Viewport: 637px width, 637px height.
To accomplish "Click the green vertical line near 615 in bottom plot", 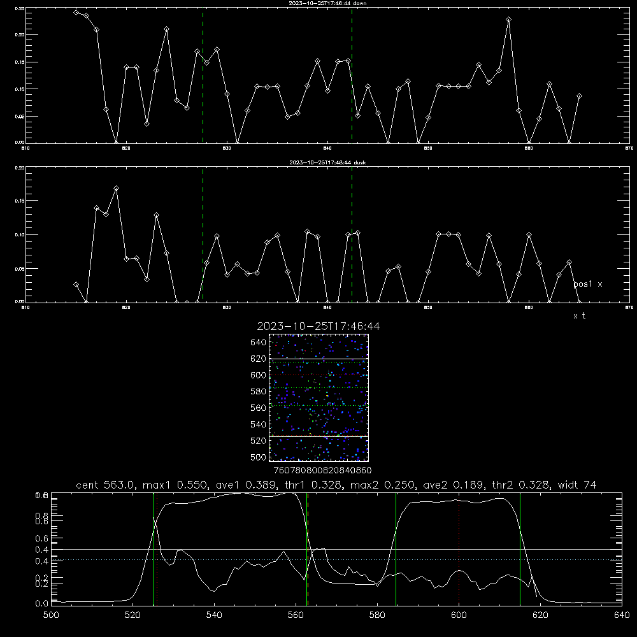I will tap(520, 549).
